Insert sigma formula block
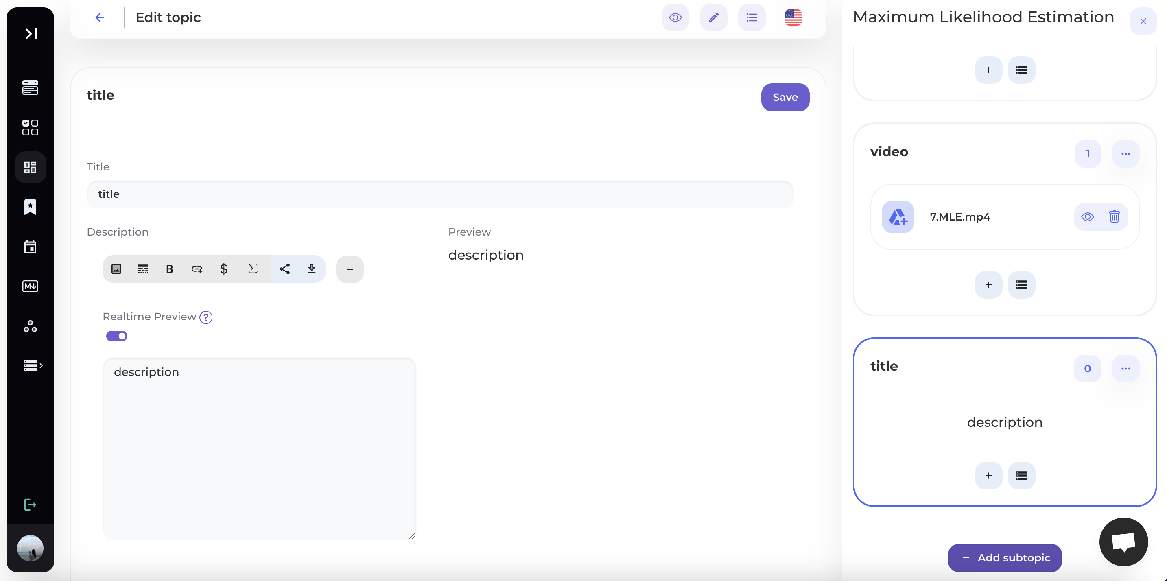 pos(253,269)
